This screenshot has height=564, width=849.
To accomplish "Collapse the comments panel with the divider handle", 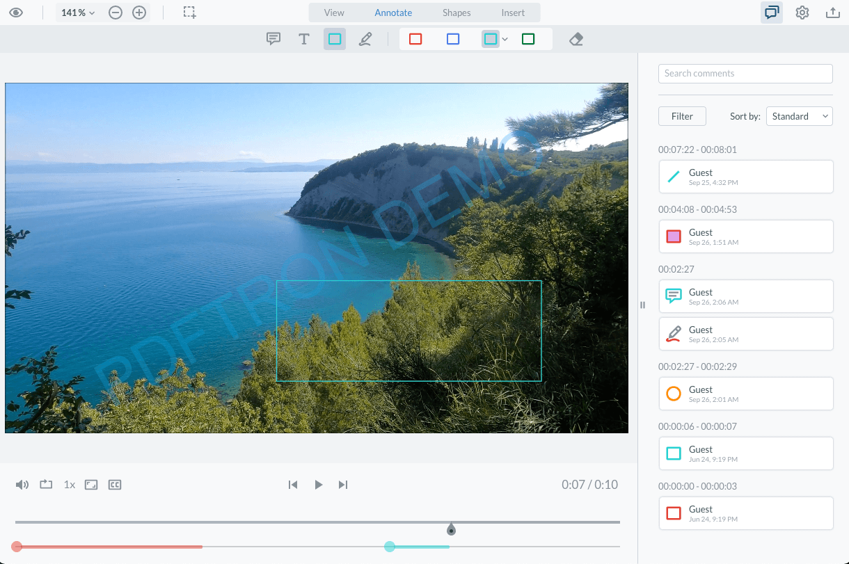I will point(642,305).
